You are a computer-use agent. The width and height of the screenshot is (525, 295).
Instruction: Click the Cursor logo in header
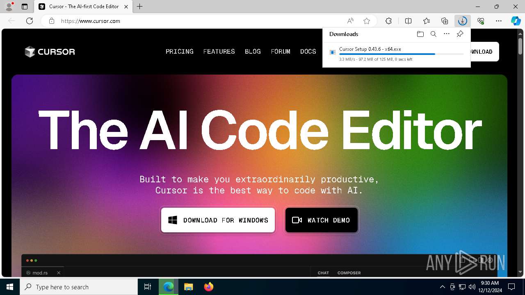click(50, 52)
